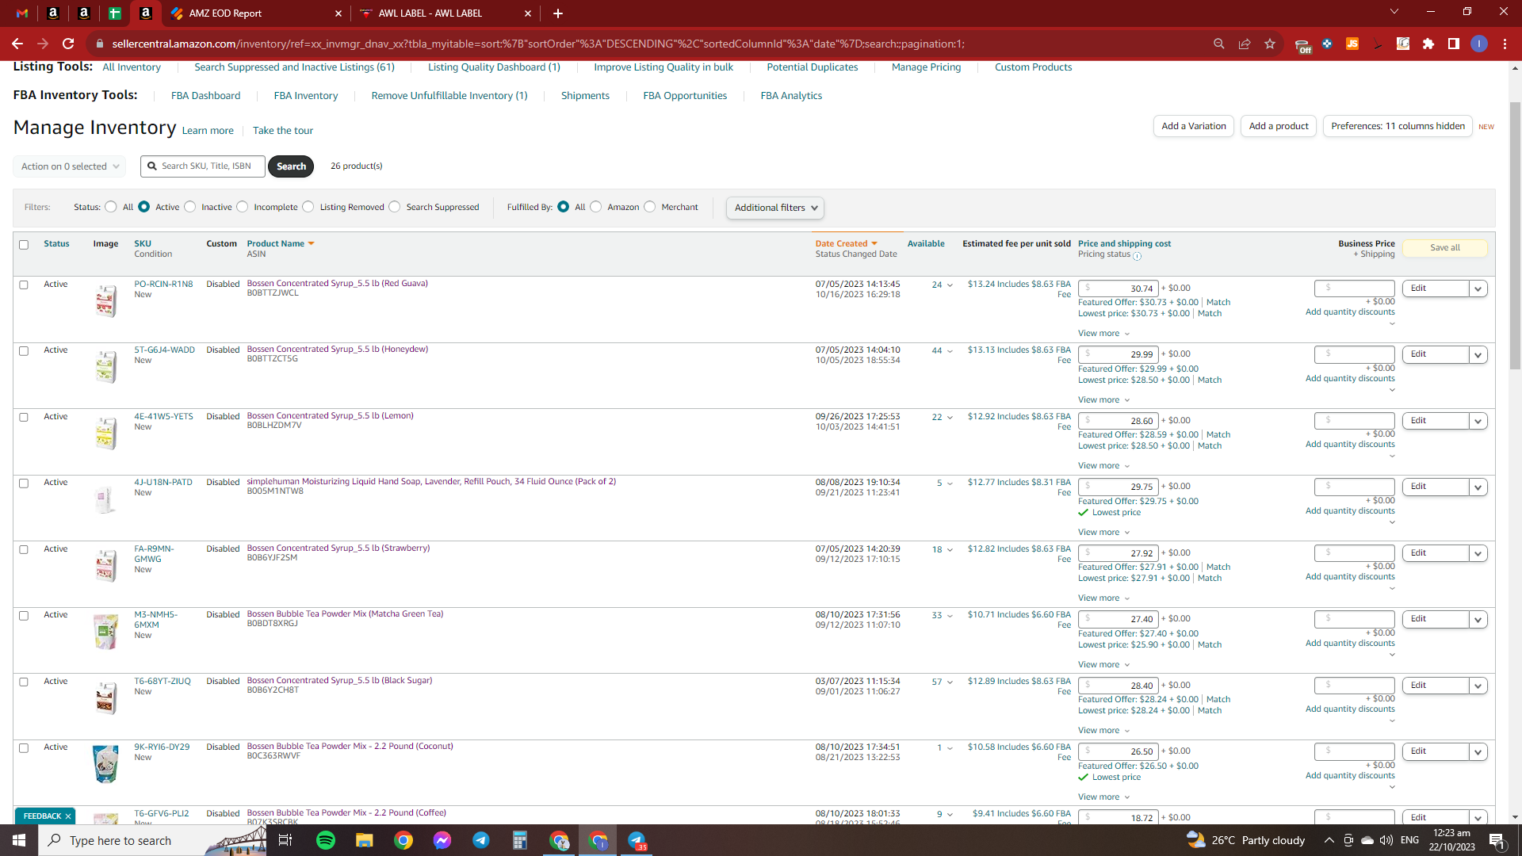Open a new browser tab
The height and width of the screenshot is (856, 1522).
558,13
